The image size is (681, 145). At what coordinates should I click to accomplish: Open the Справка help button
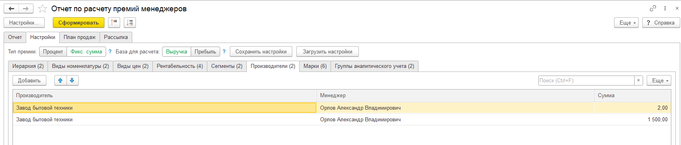(661, 22)
